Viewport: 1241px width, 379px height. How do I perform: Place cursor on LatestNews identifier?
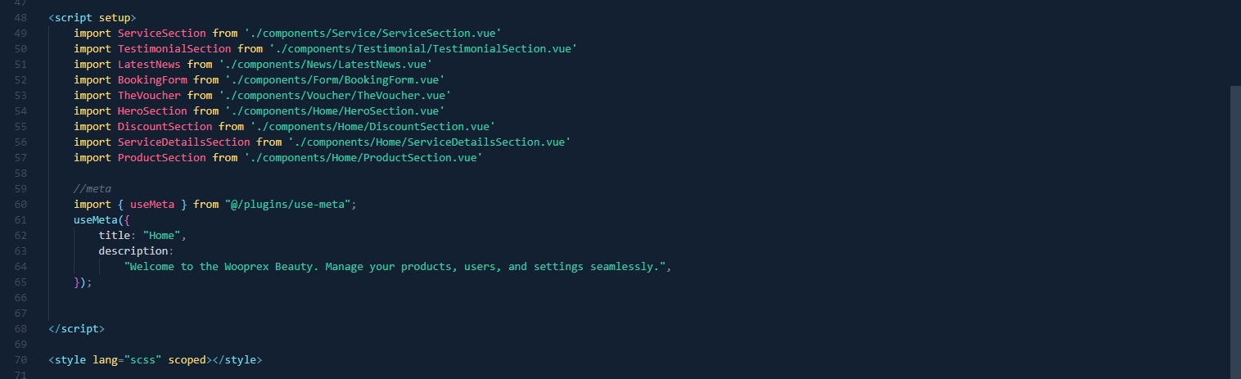[149, 64]
